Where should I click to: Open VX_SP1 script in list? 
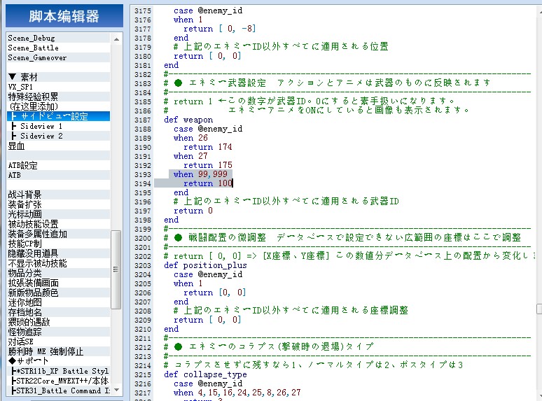pyautogui.click(x=58, y=87)
